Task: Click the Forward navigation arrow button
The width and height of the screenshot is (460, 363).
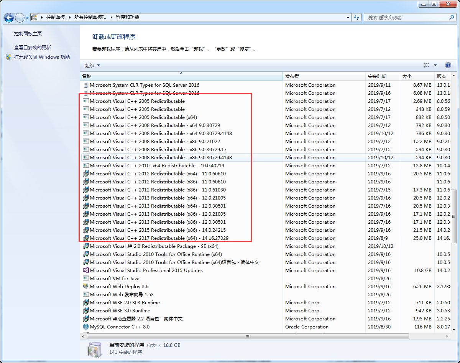Action: (20, 18)
